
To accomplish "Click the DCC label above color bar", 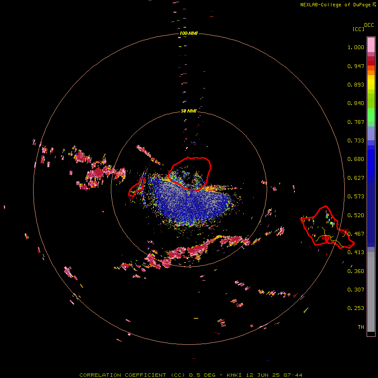I will click(369, 25).
